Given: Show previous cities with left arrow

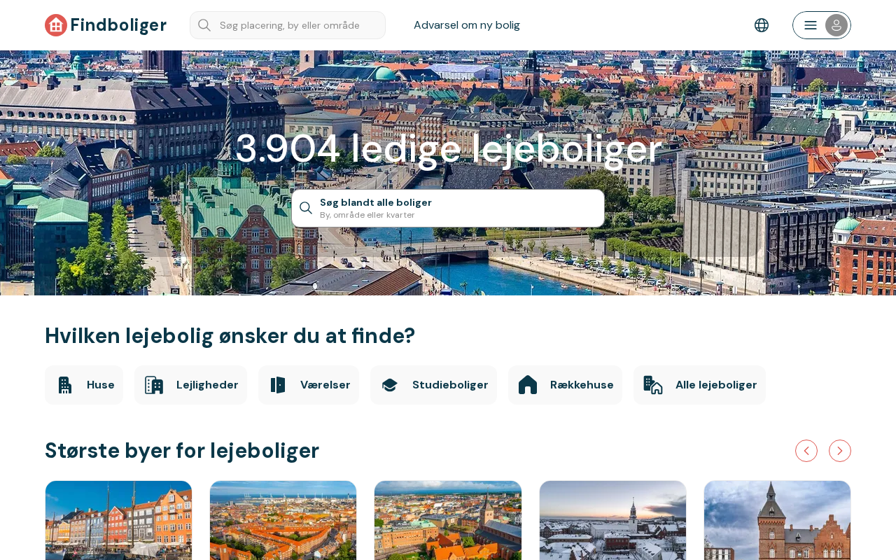Looking at the screenshot, I should click(x=806, y=451).
